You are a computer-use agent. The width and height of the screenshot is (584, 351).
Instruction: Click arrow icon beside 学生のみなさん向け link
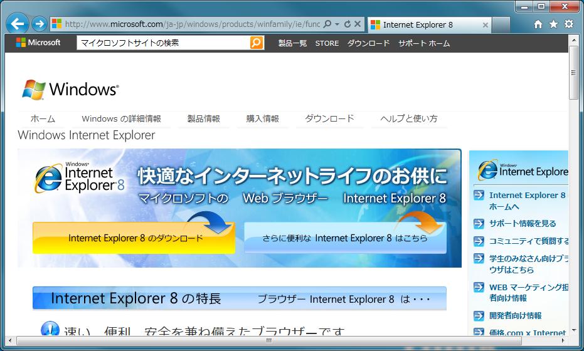pyautogui.click(x=479, y=258)
